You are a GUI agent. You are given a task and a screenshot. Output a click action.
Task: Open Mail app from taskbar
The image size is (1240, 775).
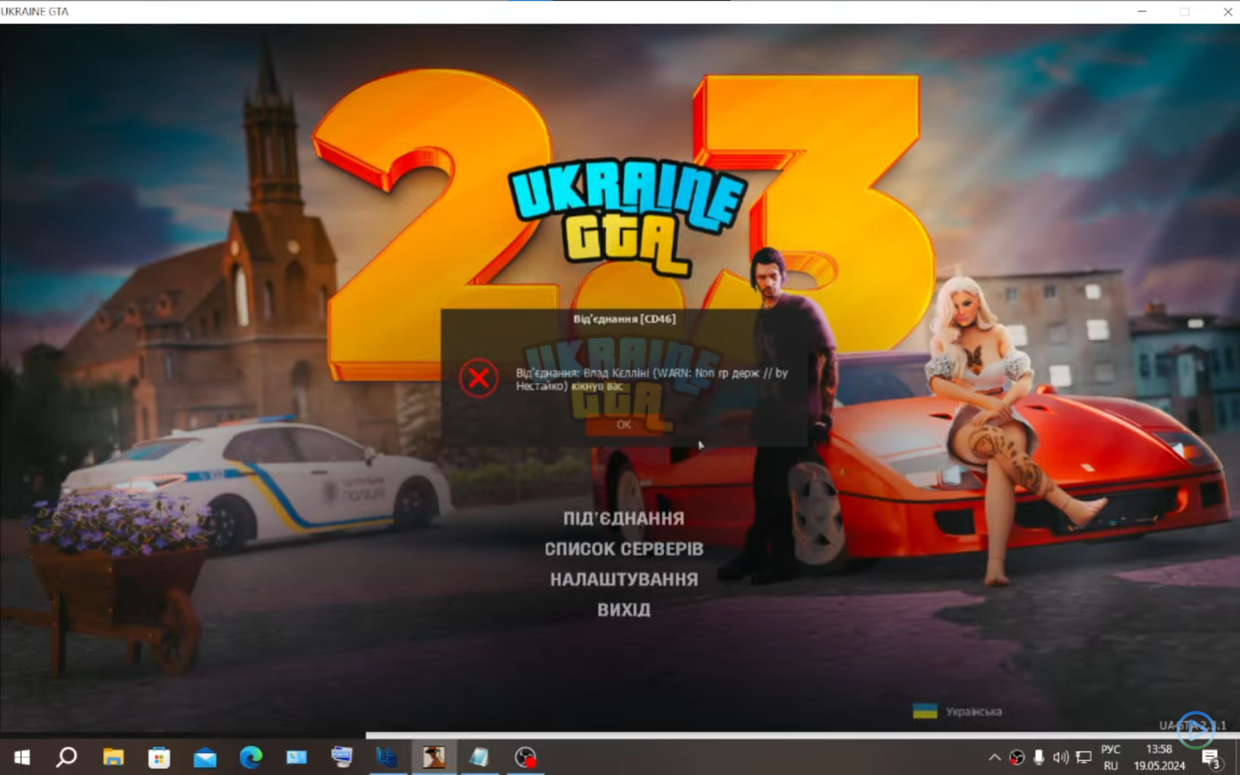click(204, 757)
